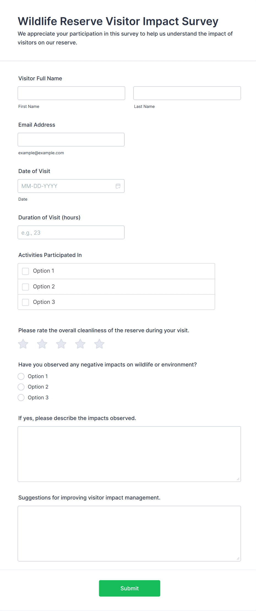Check Option 3 under Activities Participated In
Screen dimensions: 256x611
tap(26, 302)
